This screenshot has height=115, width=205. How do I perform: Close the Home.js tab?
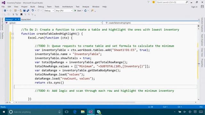pyautogui.click(x=19, y=19)
